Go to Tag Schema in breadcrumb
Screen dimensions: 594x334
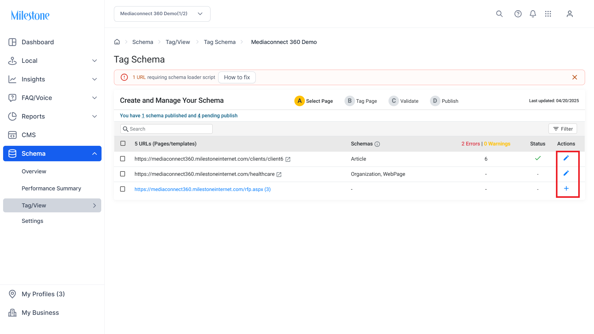pyautogui.click(x=220, y=42)
